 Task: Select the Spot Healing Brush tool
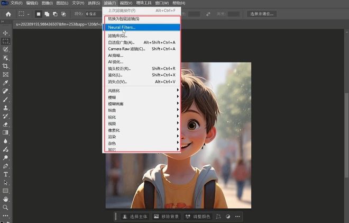pos(5,91)
